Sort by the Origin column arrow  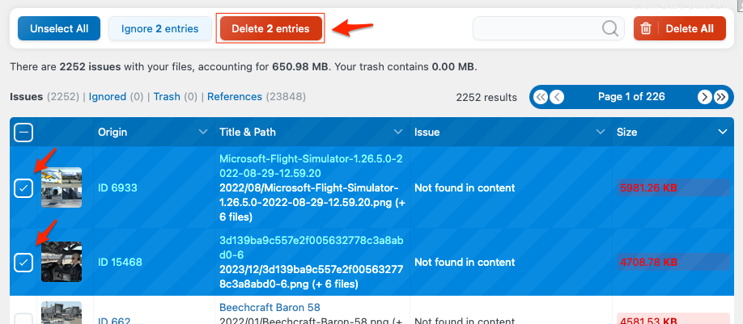202,132
